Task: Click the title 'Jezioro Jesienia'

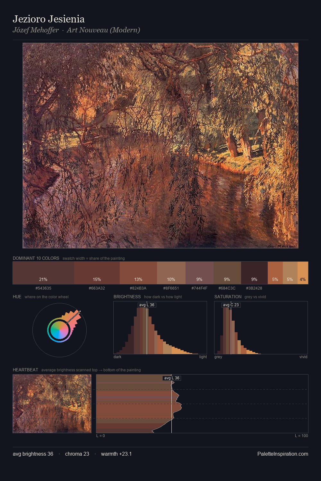Action: (x=48, y=19)
